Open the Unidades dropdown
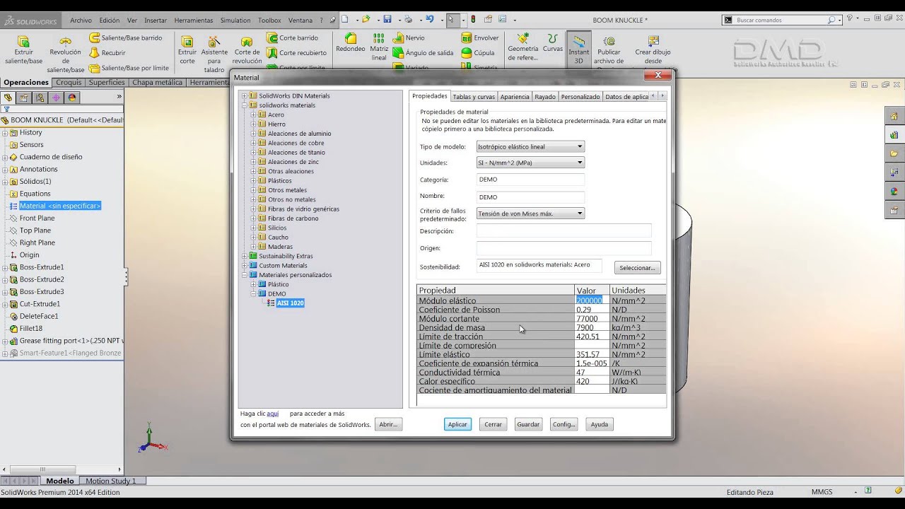Screen dimensions: 905x509 point(530,163)
